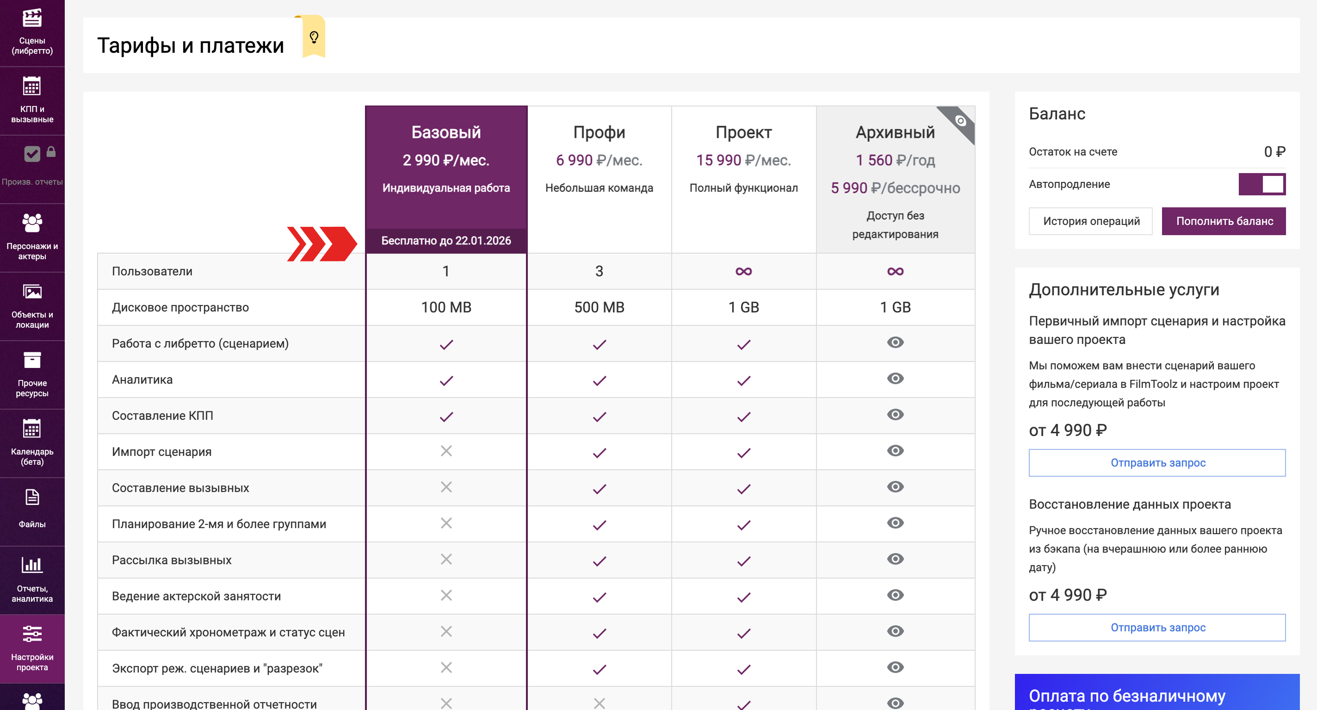Click the lightbulb hint bookmark icon

314,37
